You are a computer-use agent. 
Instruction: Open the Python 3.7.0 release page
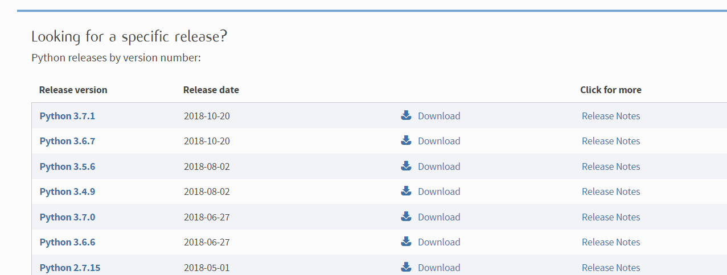click(x=67, y=217)
